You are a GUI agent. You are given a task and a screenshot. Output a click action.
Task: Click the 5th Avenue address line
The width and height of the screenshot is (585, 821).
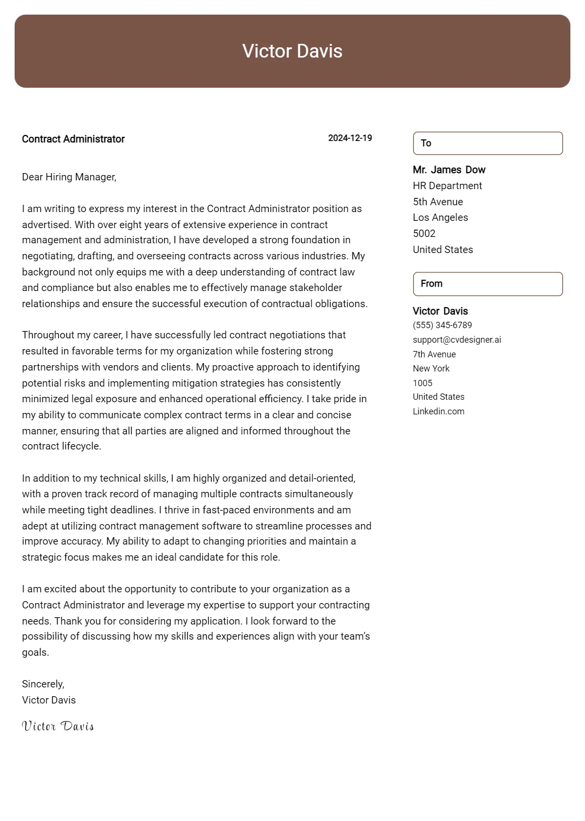(438, 202)
